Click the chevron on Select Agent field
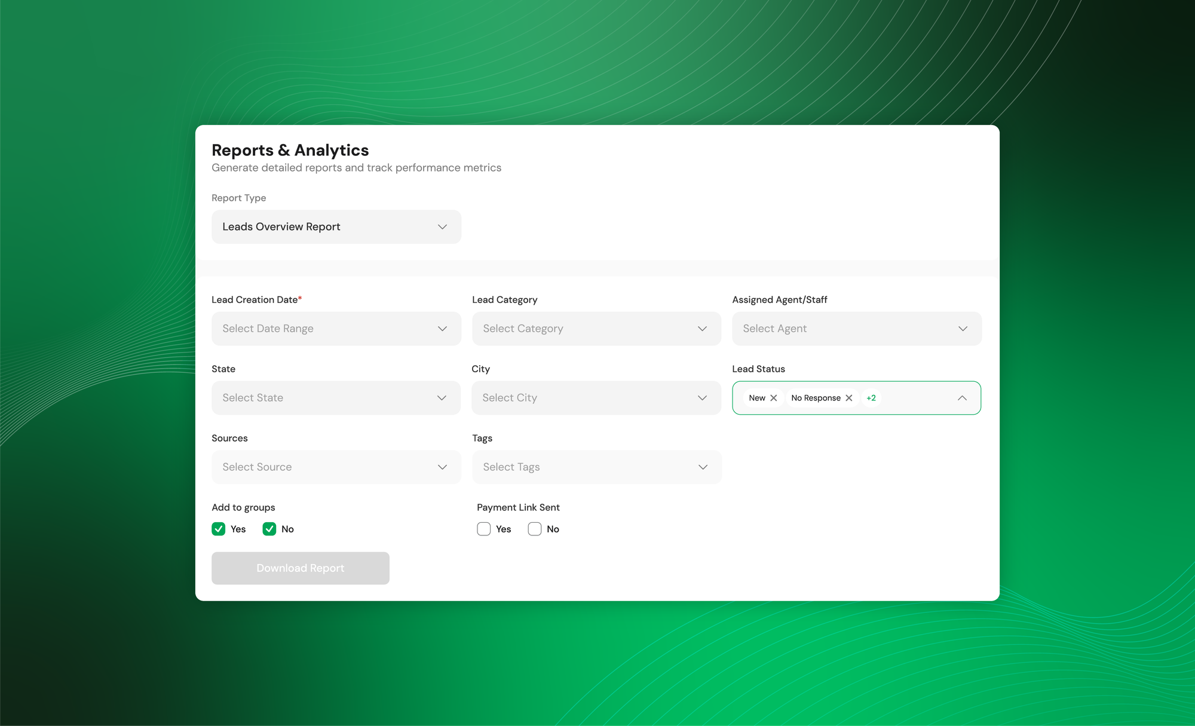The height and width of the screenshot is (726, 1195). (x=963, y=328)
